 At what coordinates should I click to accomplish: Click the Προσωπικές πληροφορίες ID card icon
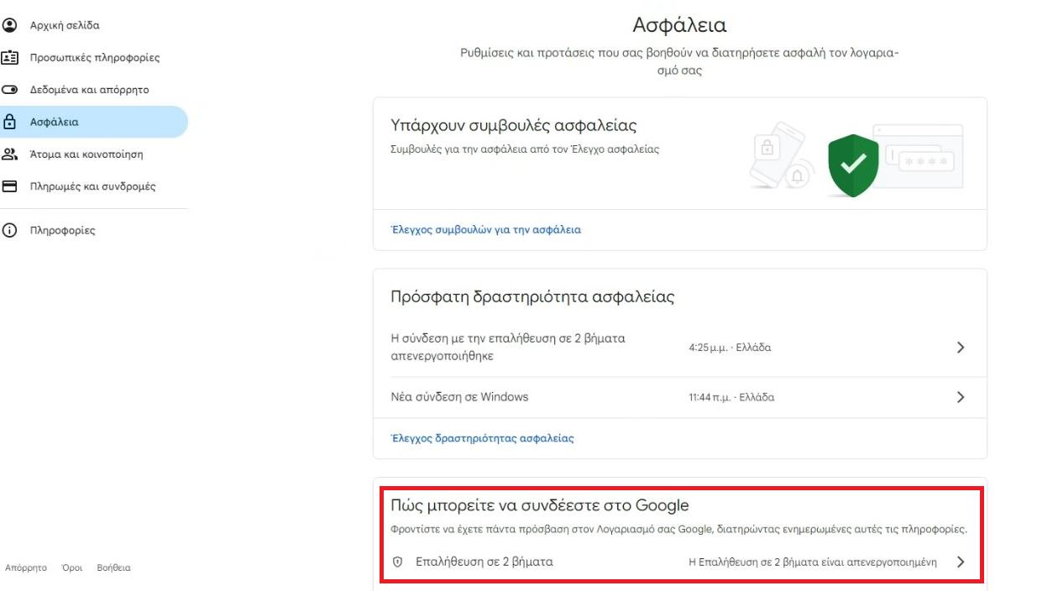10,58
